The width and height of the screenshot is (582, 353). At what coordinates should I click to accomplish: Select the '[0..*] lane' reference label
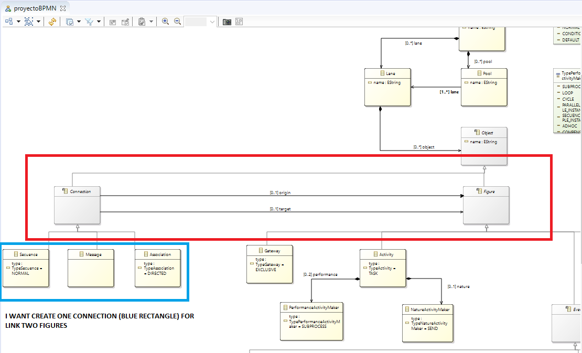(x=414, y=43)
